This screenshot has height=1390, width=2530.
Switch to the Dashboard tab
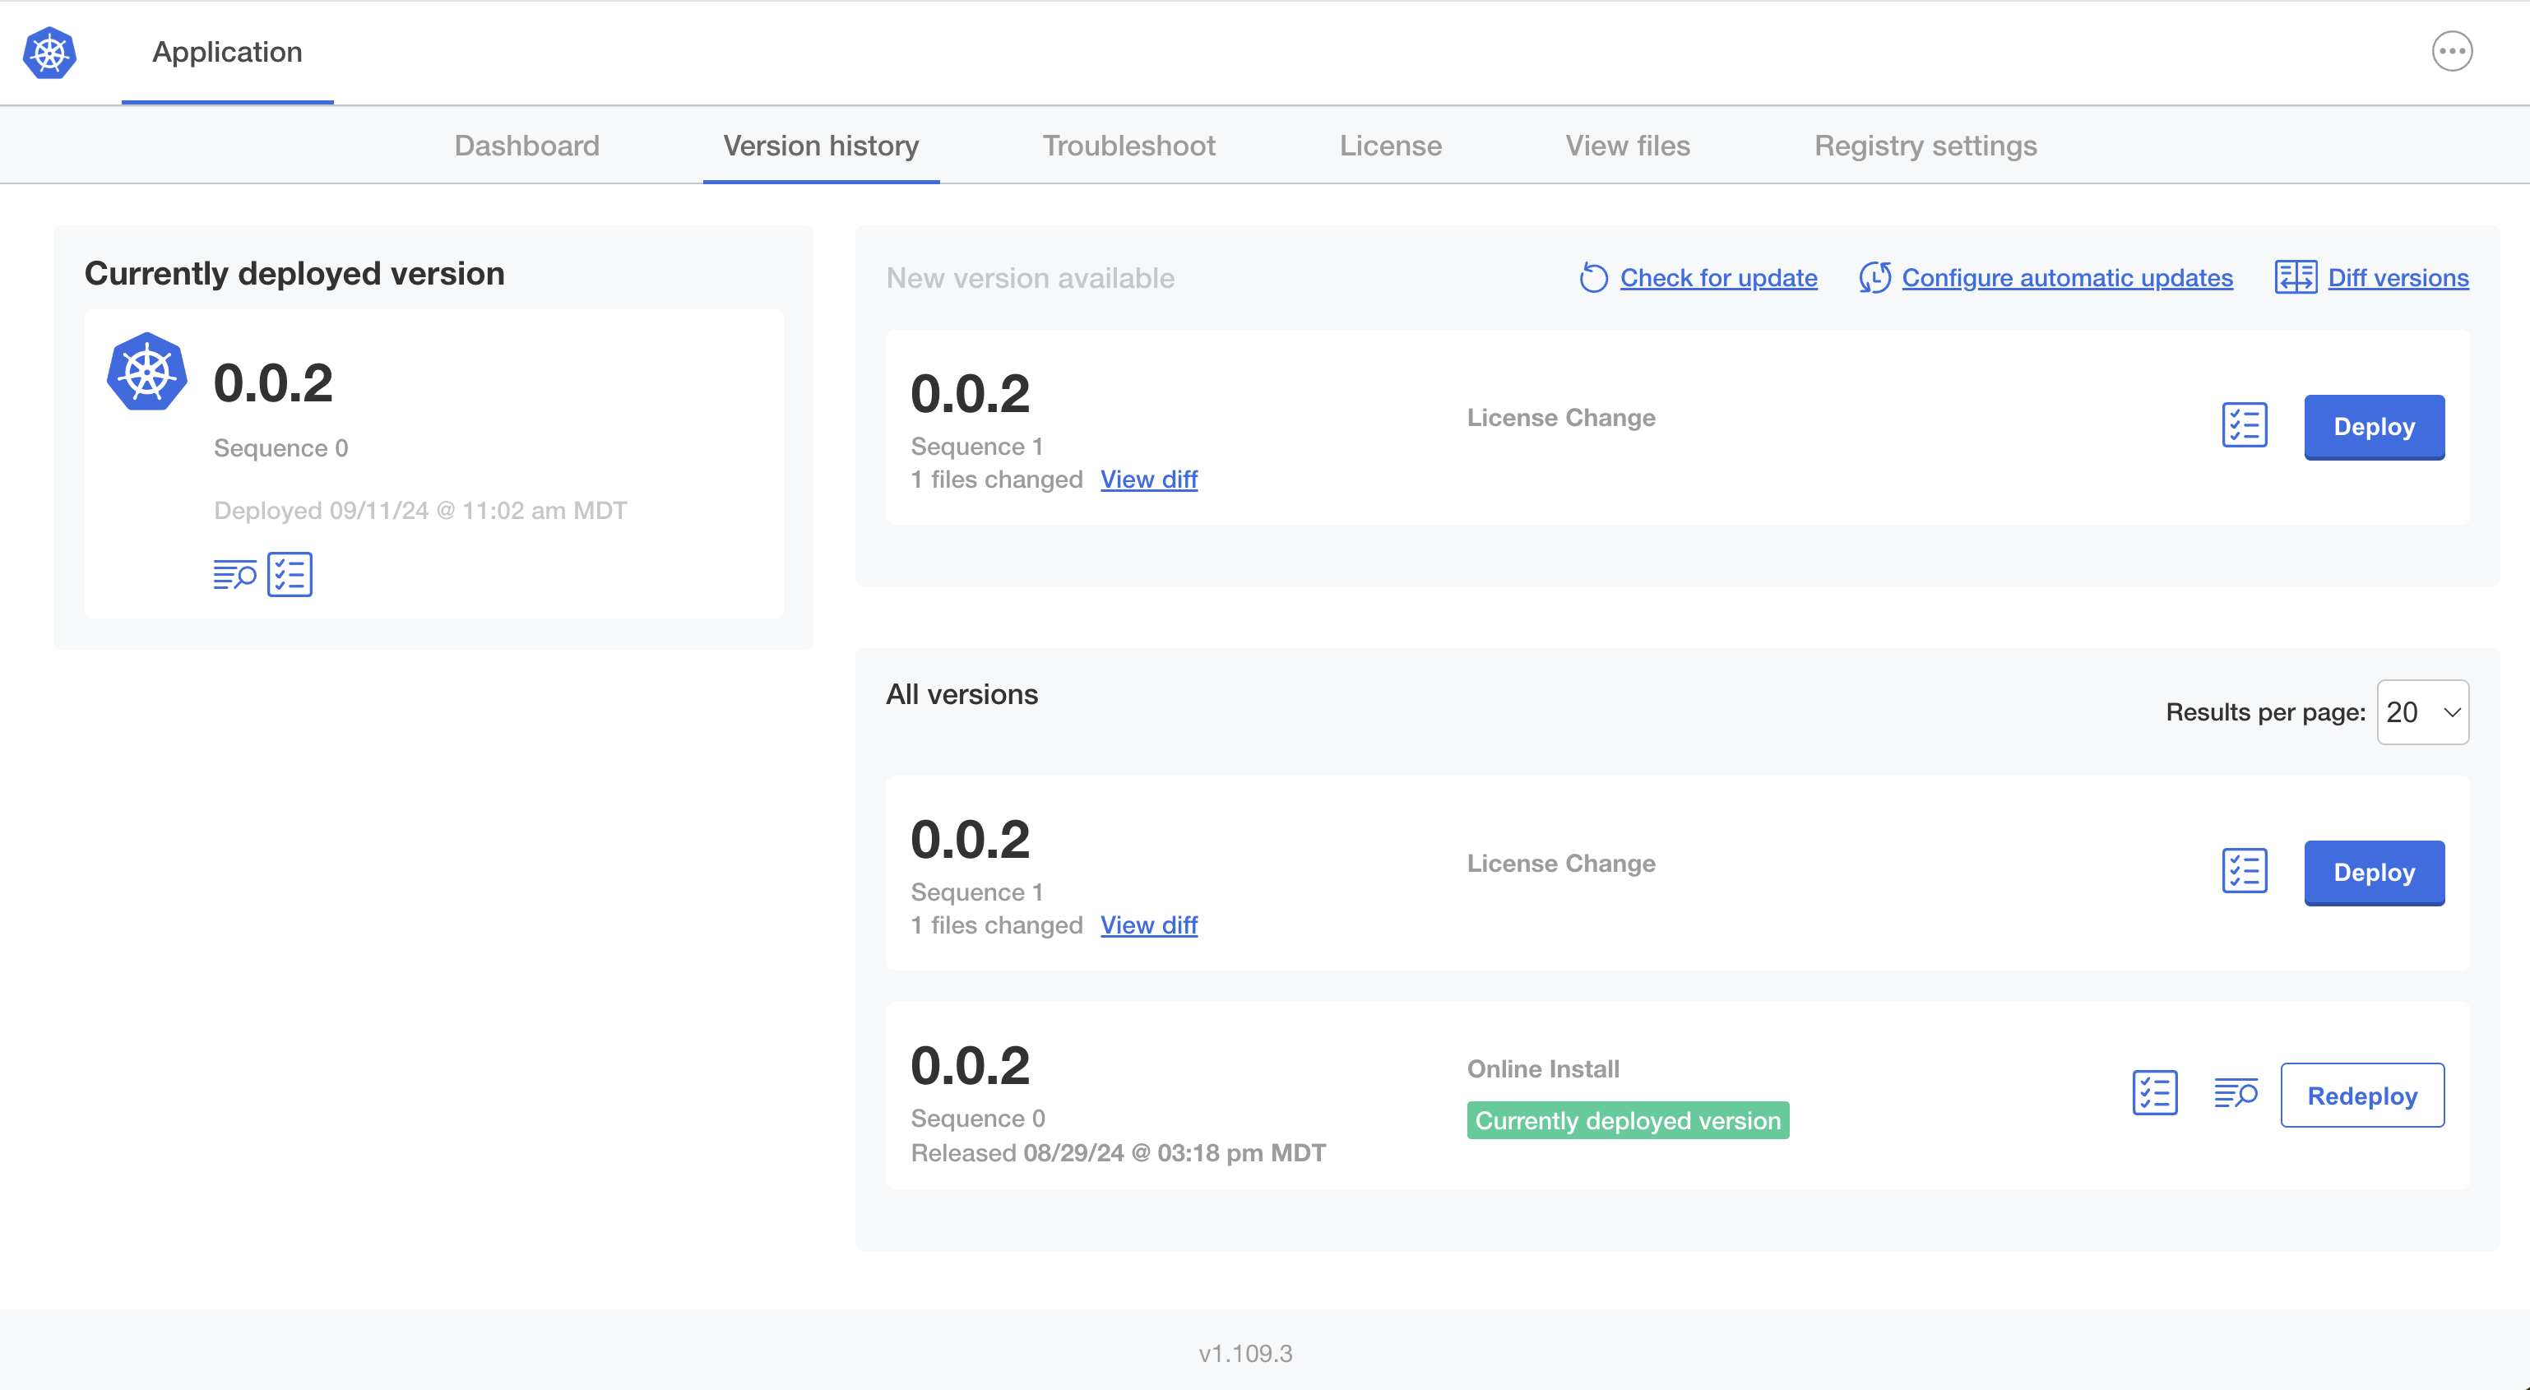[526, 144]
